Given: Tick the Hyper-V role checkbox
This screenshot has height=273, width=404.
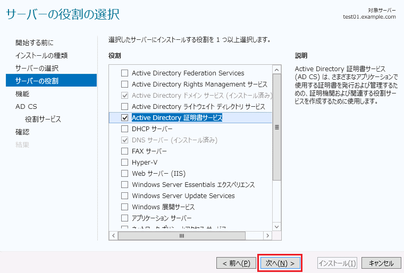Looking at the screenshot, I should click(125, 162).
